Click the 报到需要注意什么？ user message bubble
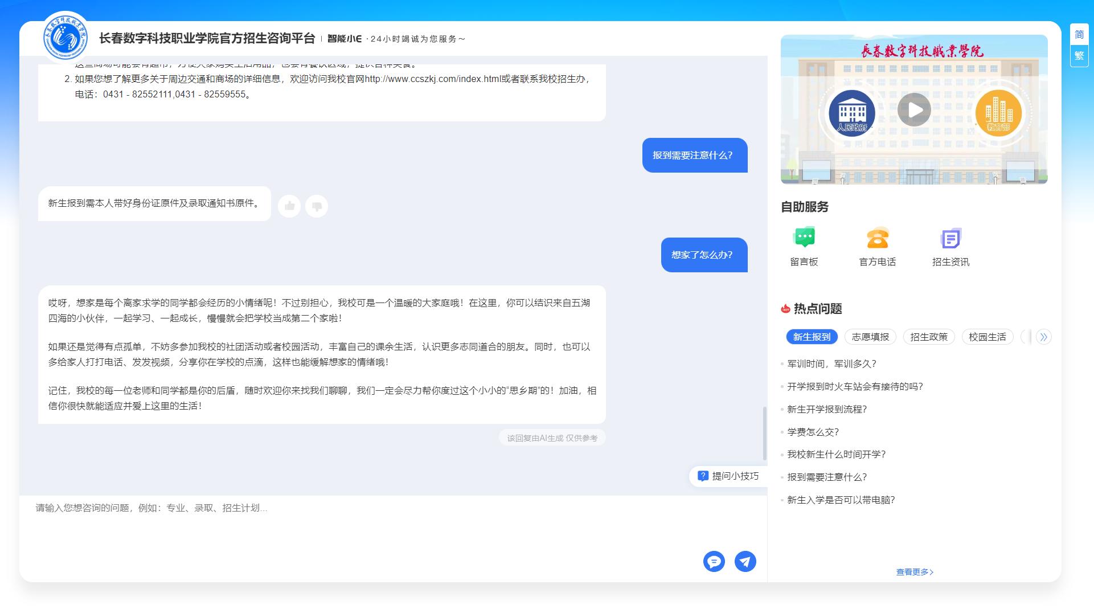The height and width of the screenshot is (609, 1094). 695,155
